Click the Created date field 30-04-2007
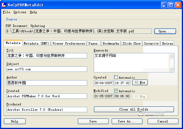 point(103,83)
